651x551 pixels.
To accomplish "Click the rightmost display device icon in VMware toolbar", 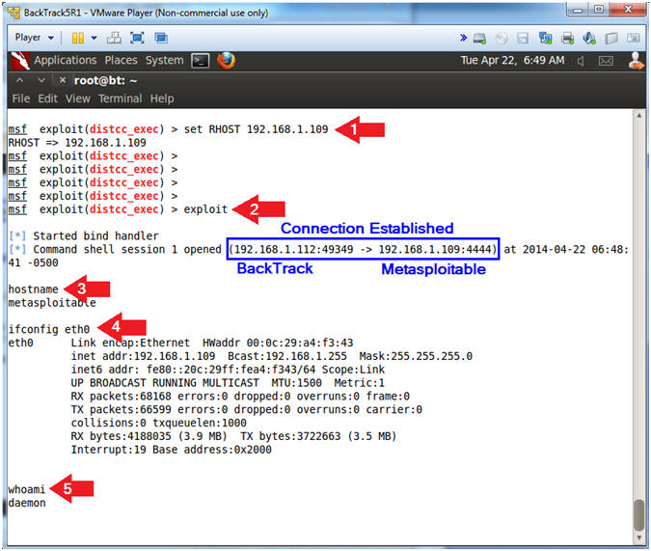I will point(633,39).
